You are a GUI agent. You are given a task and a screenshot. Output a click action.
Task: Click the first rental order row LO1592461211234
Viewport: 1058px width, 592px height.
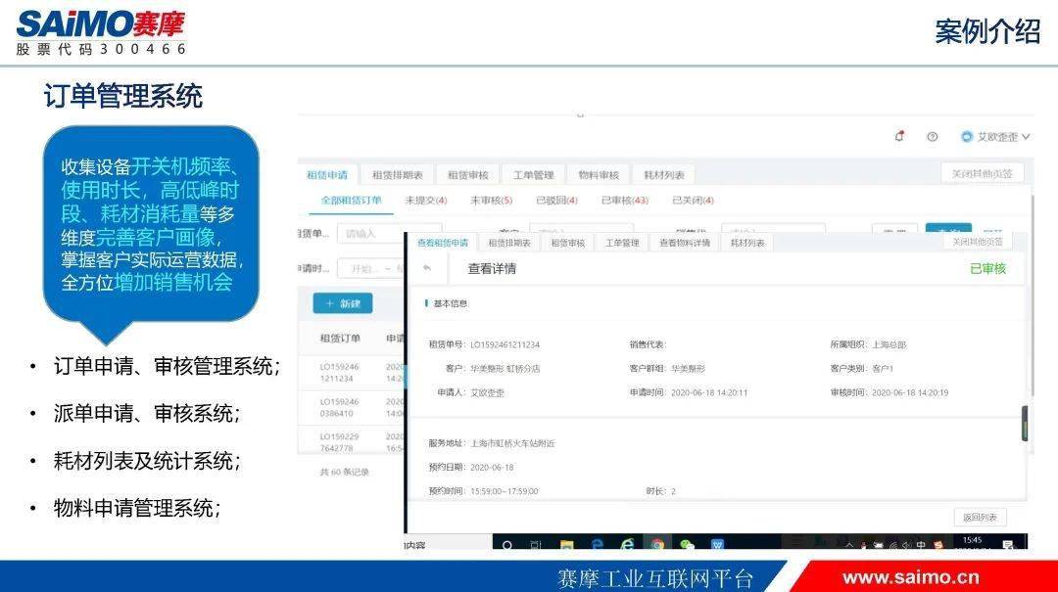click(x=339, y=372)
